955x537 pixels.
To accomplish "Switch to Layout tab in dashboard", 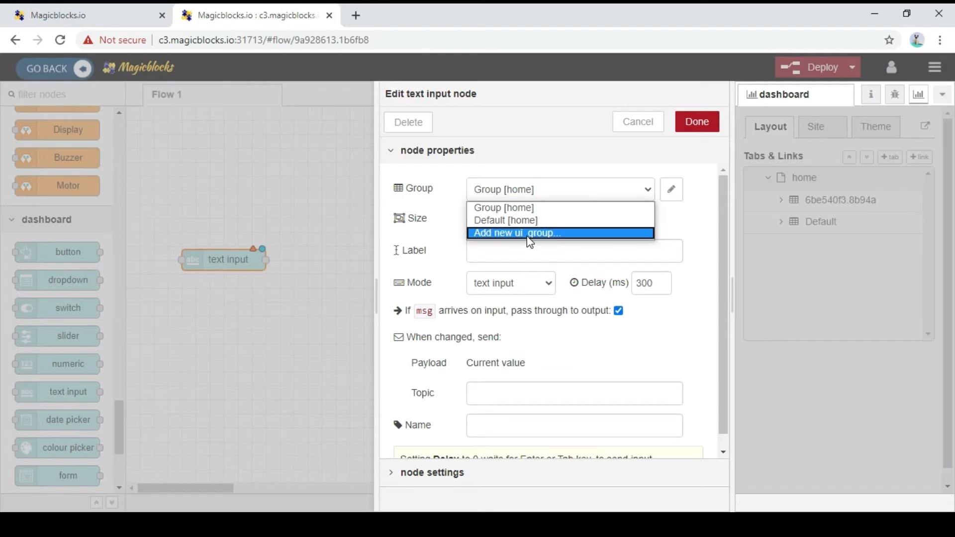I will click(770, 126).
